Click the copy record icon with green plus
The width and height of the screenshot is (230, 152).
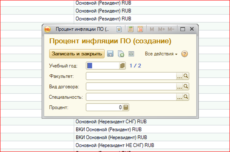coord(121,54)
